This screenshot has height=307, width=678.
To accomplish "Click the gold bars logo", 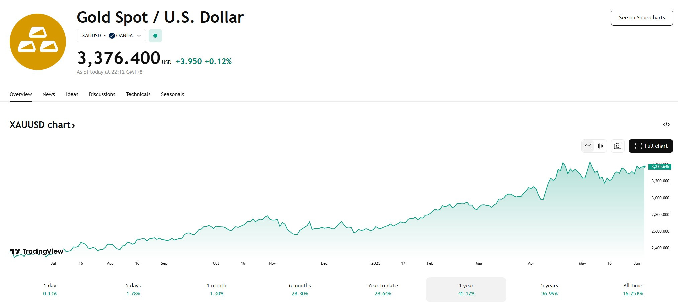I will point(38,42).
